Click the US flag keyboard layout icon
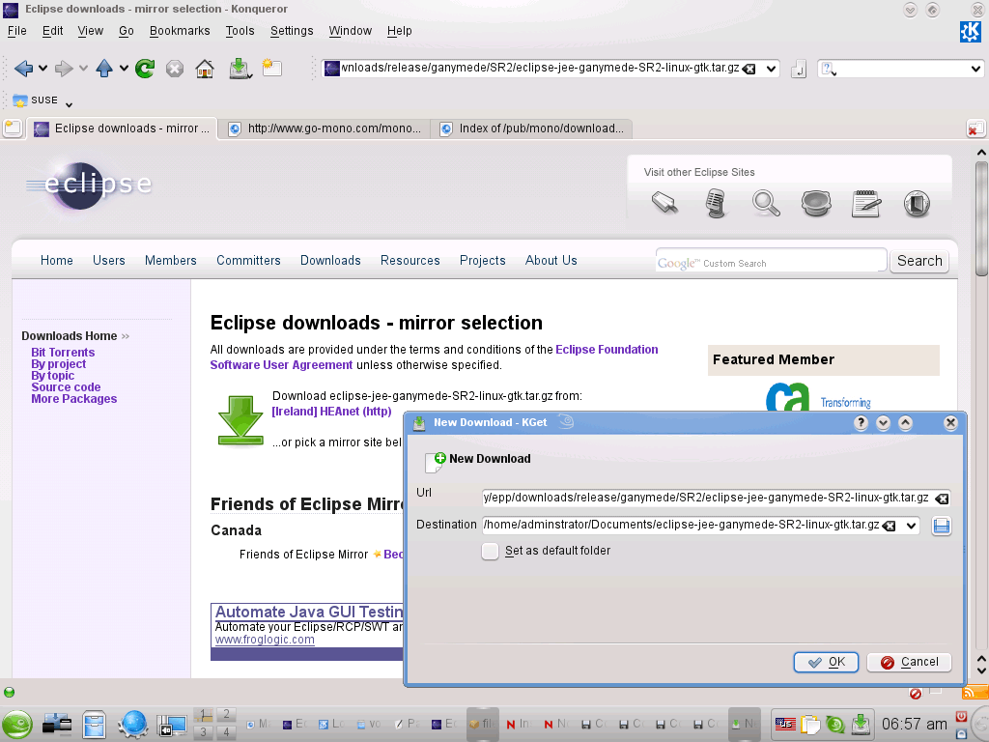This screenshot has width=989, height=742. coord(785,724)
